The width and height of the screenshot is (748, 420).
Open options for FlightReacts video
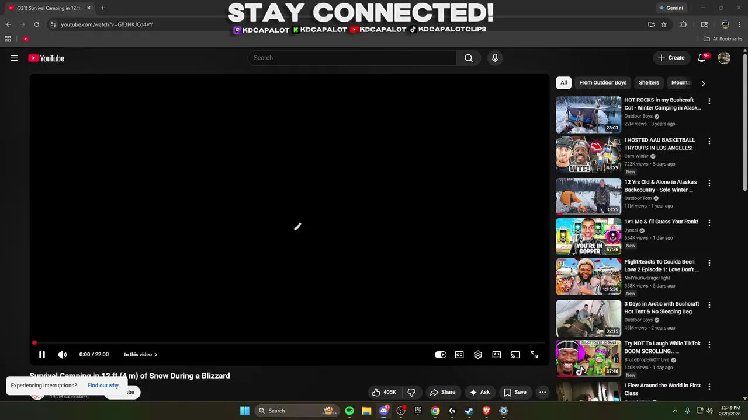[x=709, y=263]
